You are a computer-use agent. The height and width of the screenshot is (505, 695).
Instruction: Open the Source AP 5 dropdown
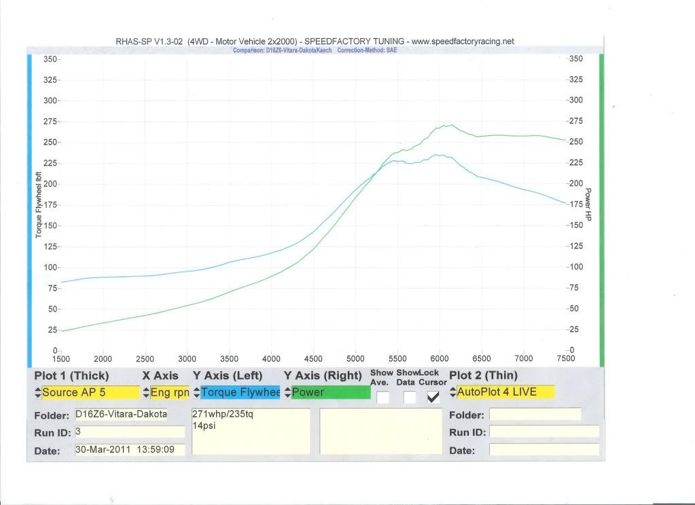[x=90, y=392]
